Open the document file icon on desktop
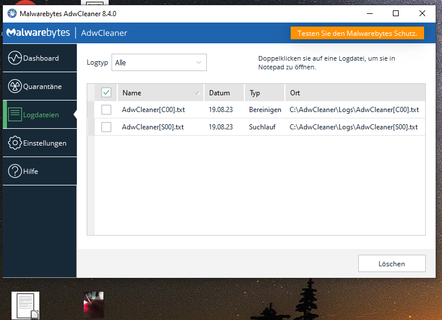Viewport: 442px width, 320px height. point(25,306)
